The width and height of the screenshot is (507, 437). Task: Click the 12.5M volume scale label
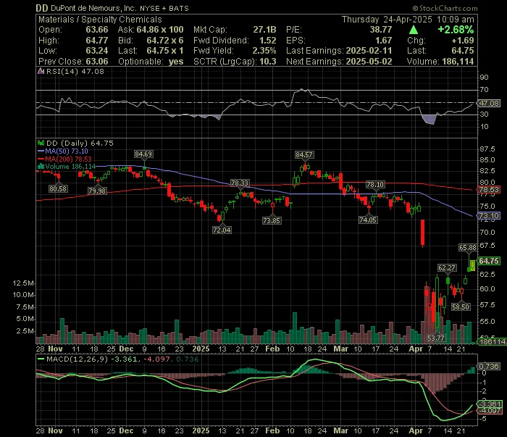23,283
